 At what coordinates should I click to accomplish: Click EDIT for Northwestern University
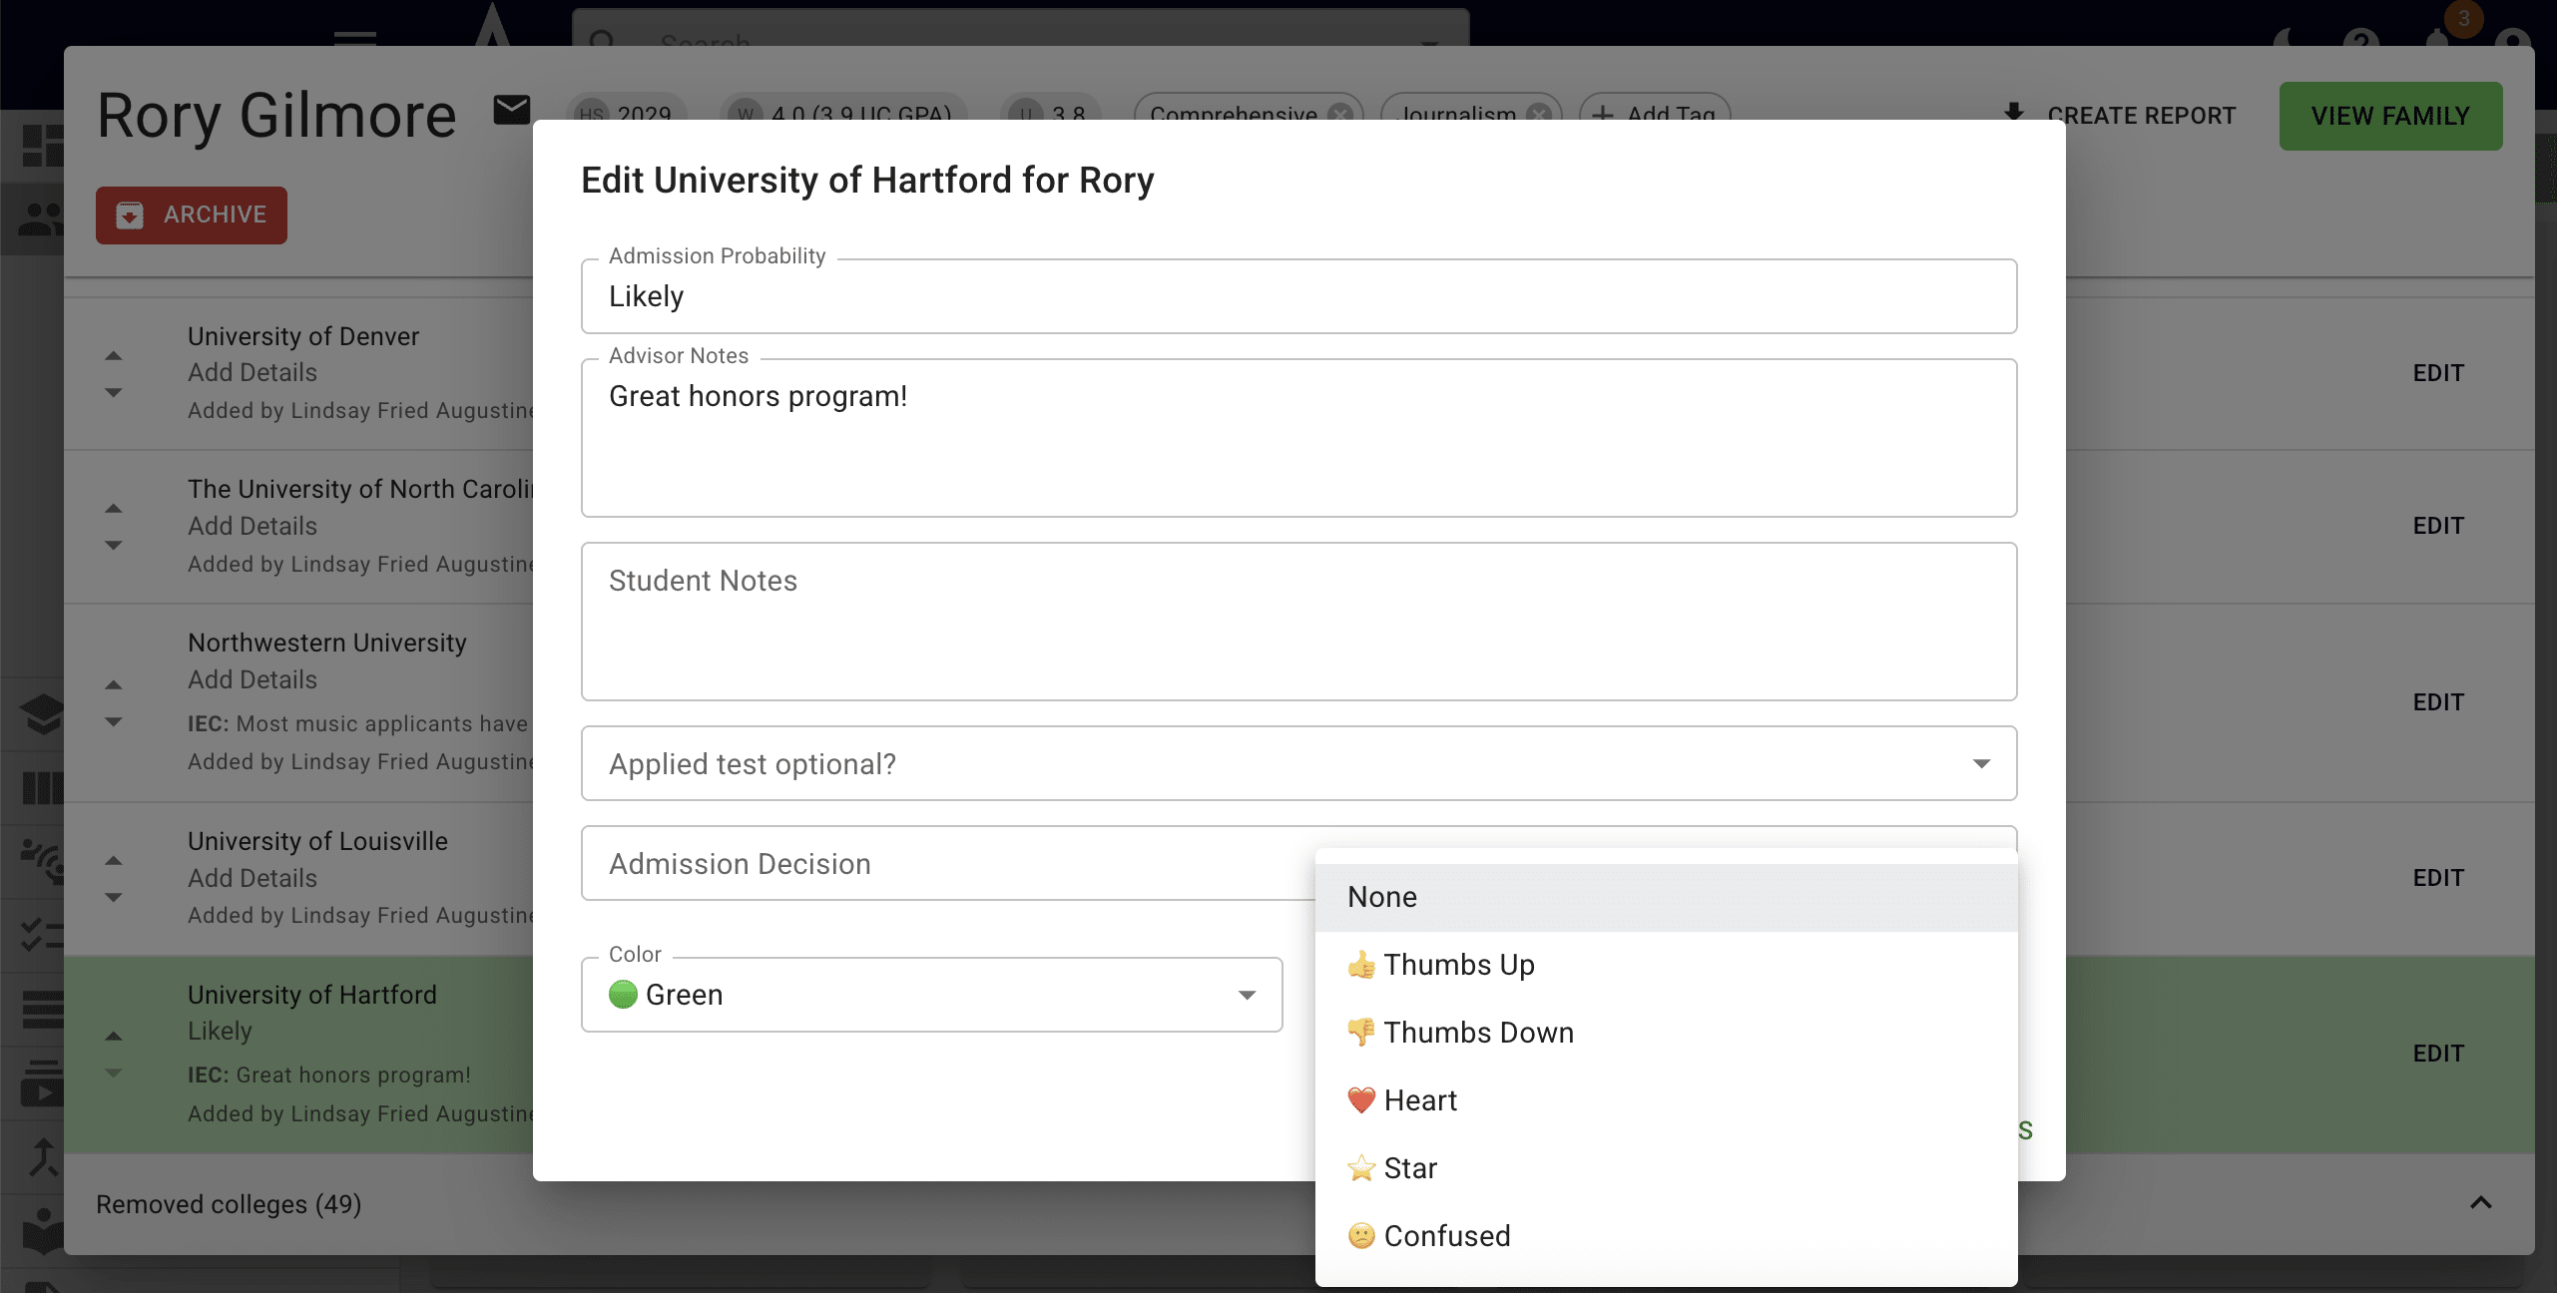(x=2438, y=702)
